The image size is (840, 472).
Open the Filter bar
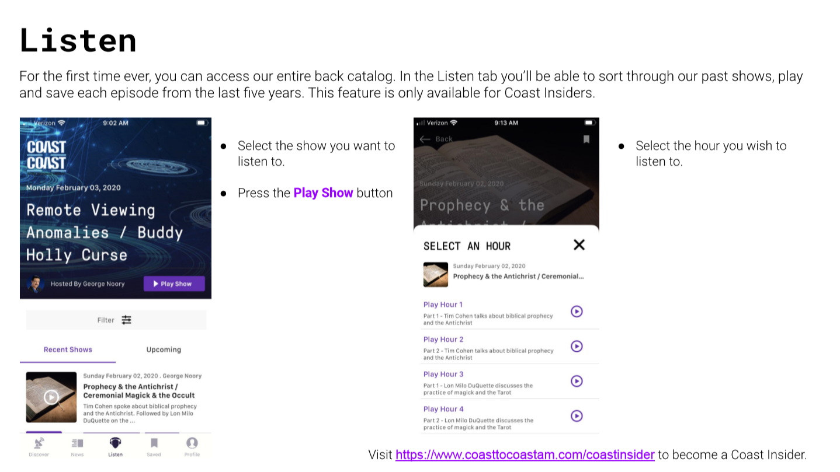[116, 320]
